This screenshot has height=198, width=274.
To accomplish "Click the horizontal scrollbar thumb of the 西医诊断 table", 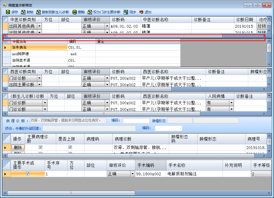I will (x=89, y=89).
